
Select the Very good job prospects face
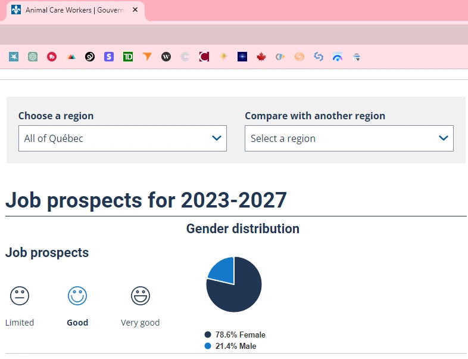tap(141, 295)
